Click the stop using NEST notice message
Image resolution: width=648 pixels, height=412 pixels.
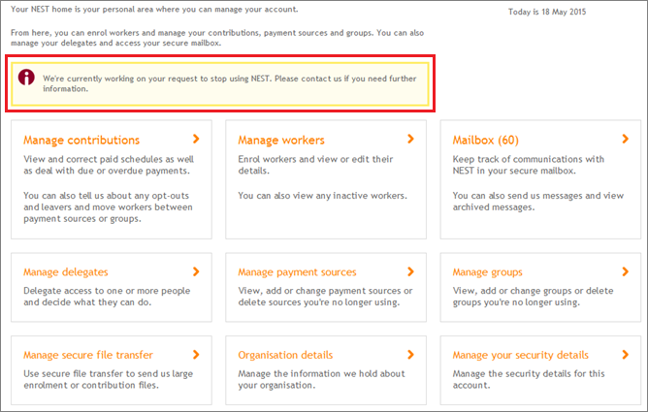pos(230,83)
